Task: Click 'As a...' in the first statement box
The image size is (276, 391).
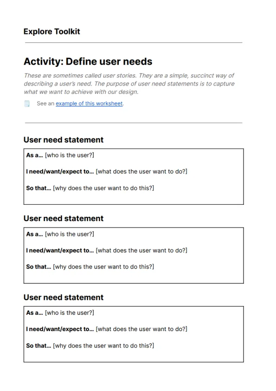Action: (35, 155)
